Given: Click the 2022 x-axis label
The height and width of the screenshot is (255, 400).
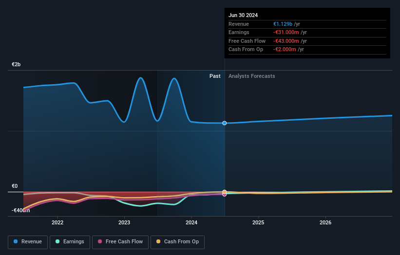Looking at the screenshot, I should coord(57,222).
